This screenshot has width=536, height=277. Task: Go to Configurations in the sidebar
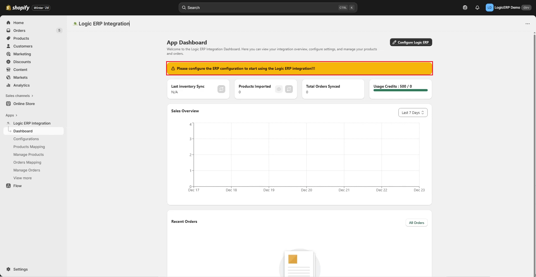(x=26, y=139)
